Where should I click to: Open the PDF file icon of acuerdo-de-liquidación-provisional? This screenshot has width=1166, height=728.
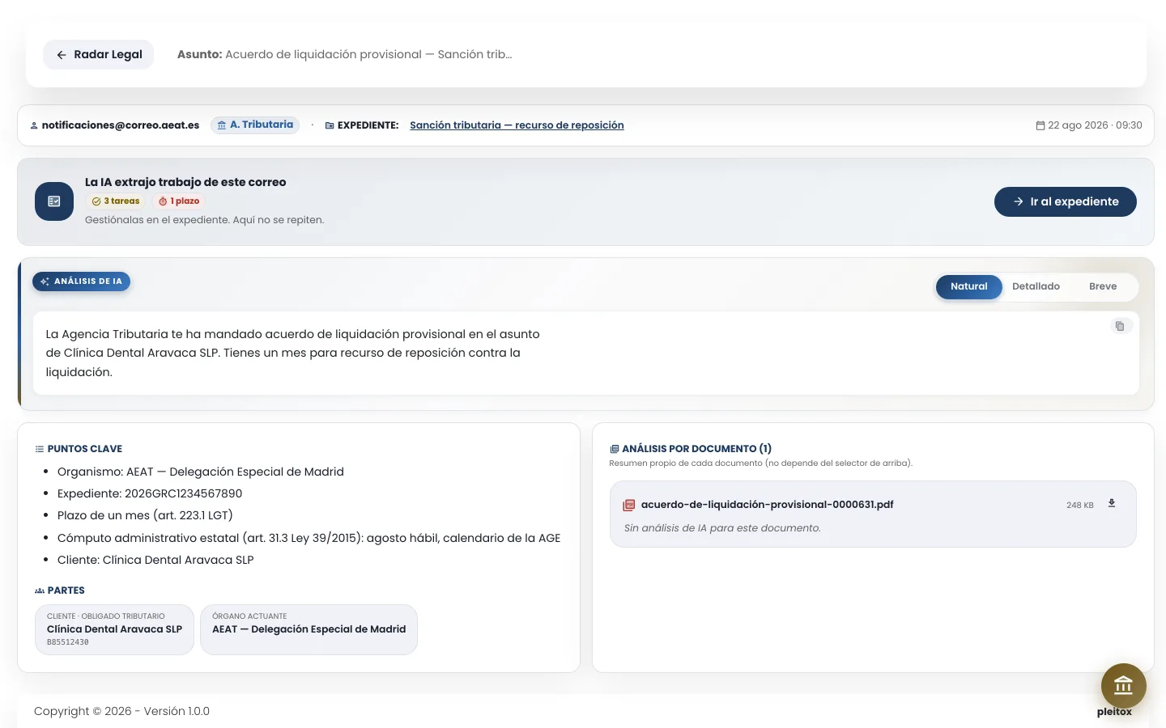629,505
